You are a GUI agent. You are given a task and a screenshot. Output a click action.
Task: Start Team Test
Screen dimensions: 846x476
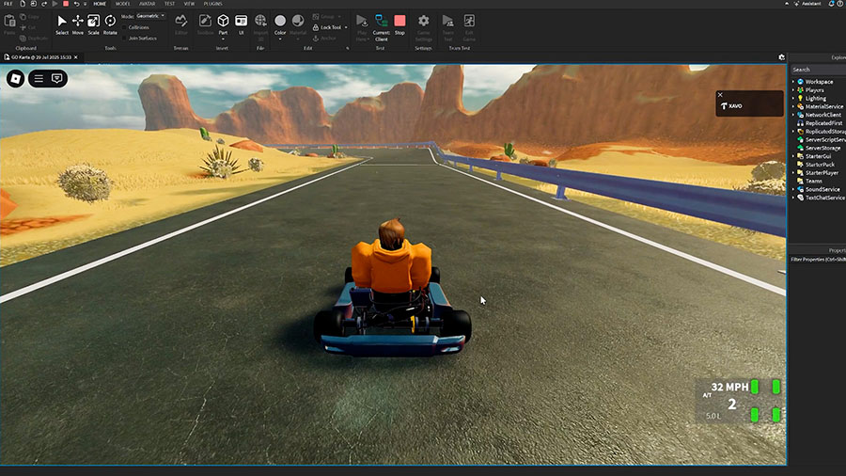[x=447, y=27]
